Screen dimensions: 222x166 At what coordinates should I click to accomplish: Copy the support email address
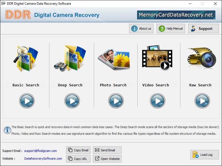pyautogui.click(x=78, y=150)
